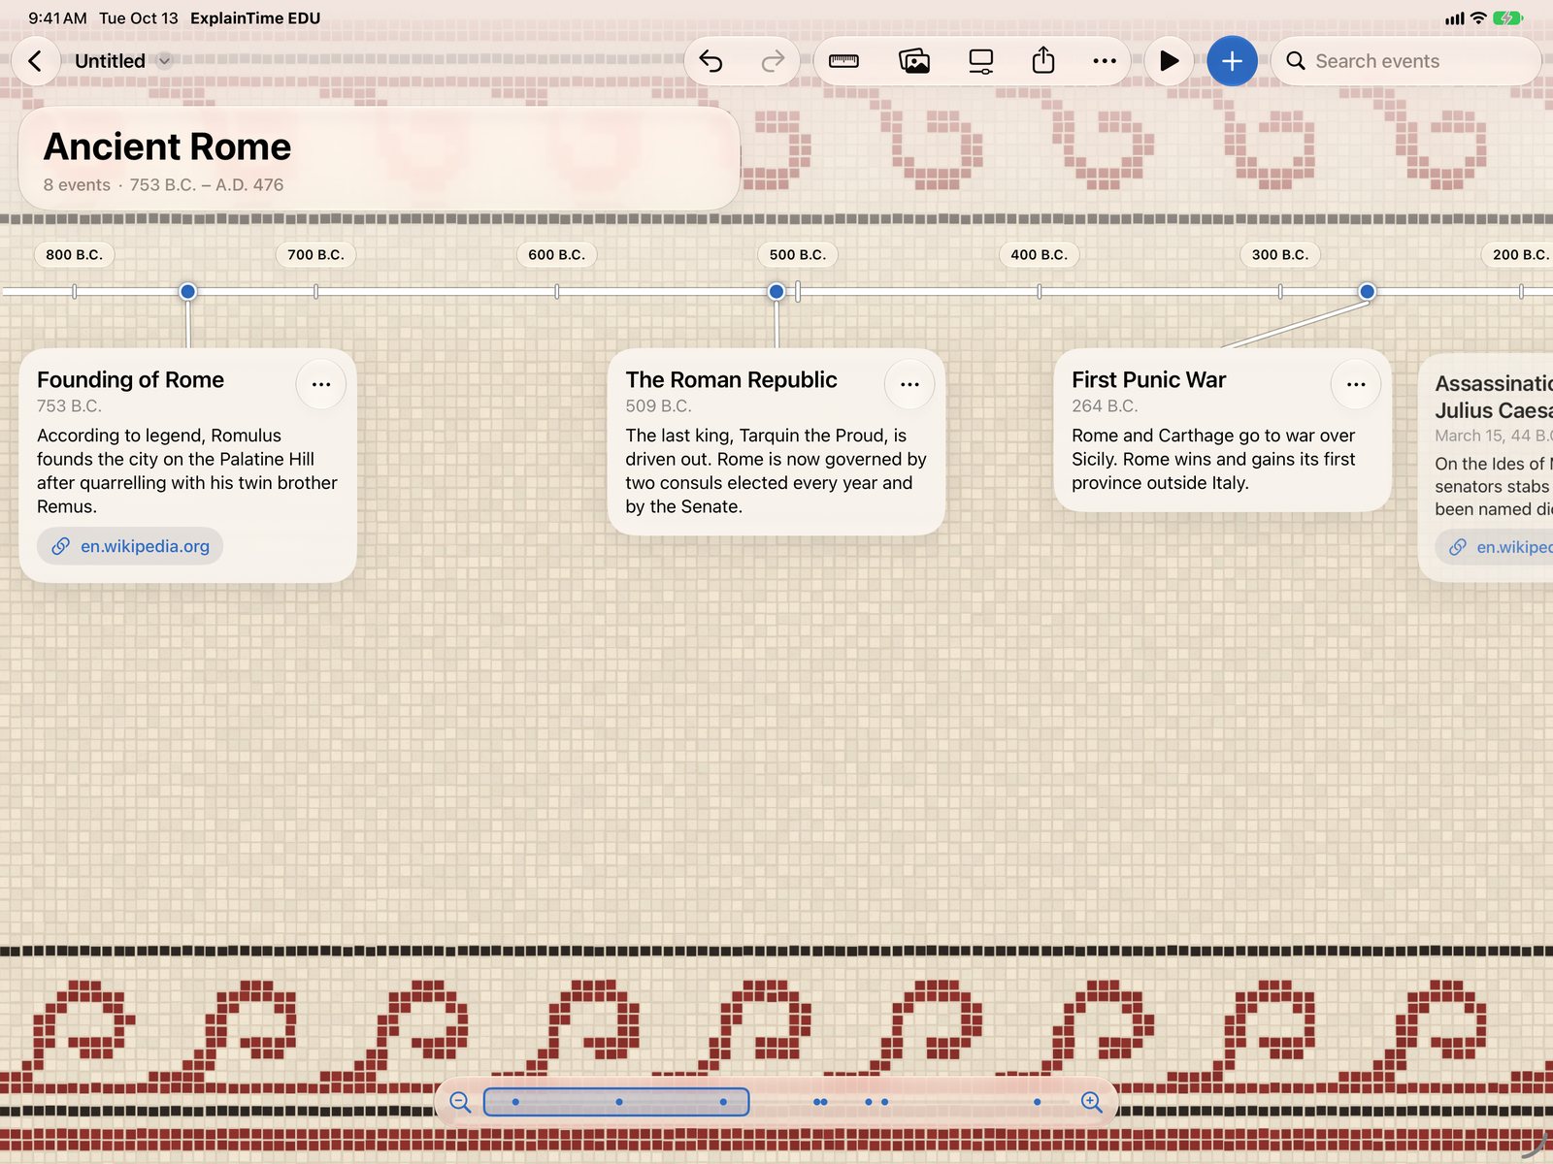Open en.wikipedia.org link on Founding of Rome
Screen dimensions: 1553x1164
[130, 546]
